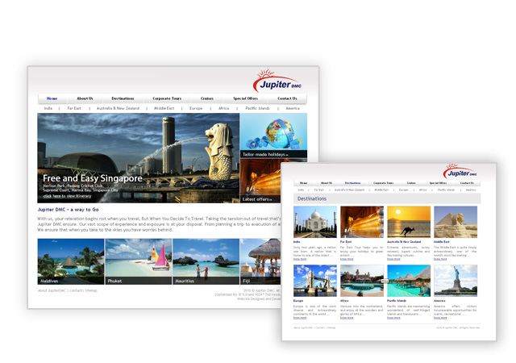This screenshot has height=363, width=516.
Task: Open the Statue of Liberty America thumbnail
Action: click(x=456, y=281)
